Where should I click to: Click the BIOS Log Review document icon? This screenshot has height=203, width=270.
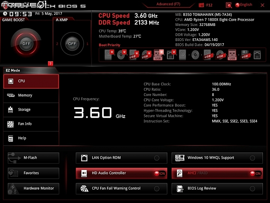coord(180,188)
